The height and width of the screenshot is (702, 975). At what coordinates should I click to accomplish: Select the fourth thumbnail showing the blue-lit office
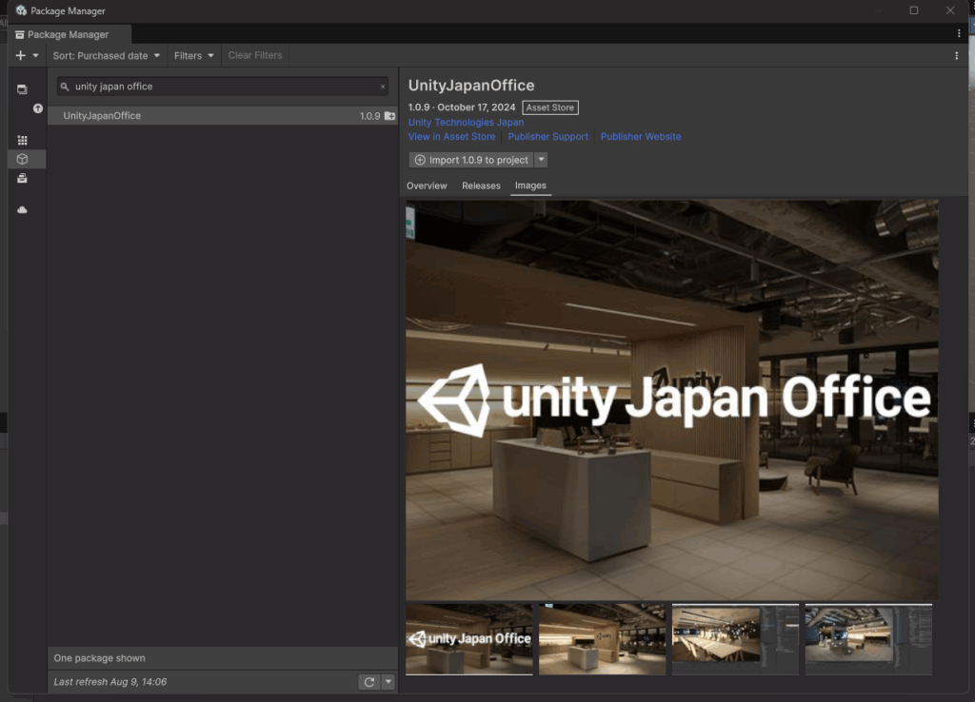click(868, 639)
